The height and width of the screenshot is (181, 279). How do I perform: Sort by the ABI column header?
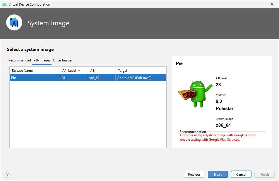tap(102, 71)
